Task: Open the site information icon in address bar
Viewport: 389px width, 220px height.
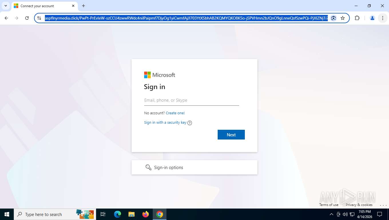Action: (x=39, y=18)
